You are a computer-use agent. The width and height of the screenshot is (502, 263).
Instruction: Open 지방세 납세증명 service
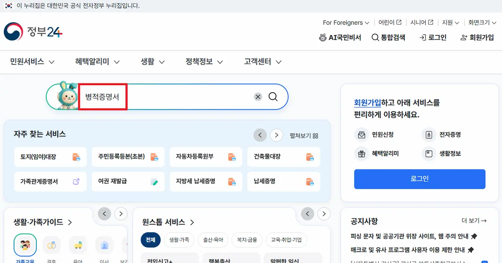tap(206, 182)
